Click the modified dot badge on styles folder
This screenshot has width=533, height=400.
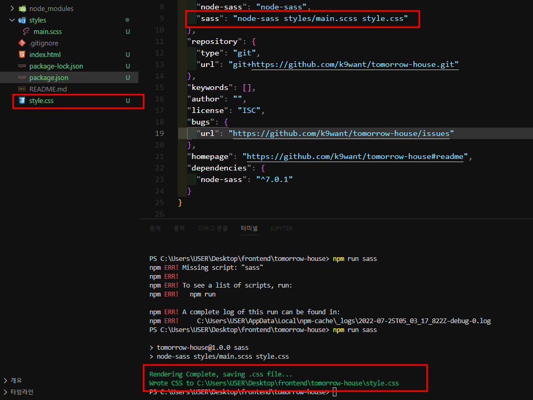(x=127, y=20)
